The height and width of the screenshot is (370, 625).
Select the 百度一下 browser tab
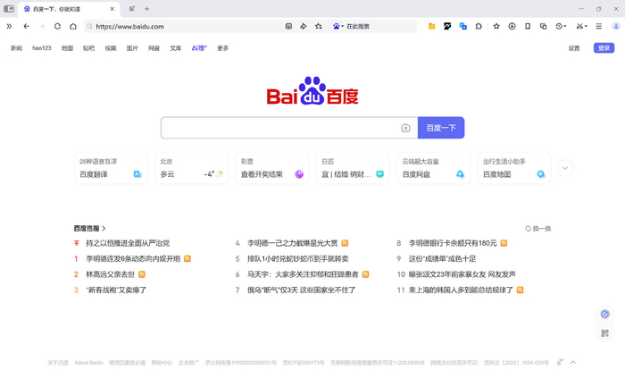[x=68, y=9]
